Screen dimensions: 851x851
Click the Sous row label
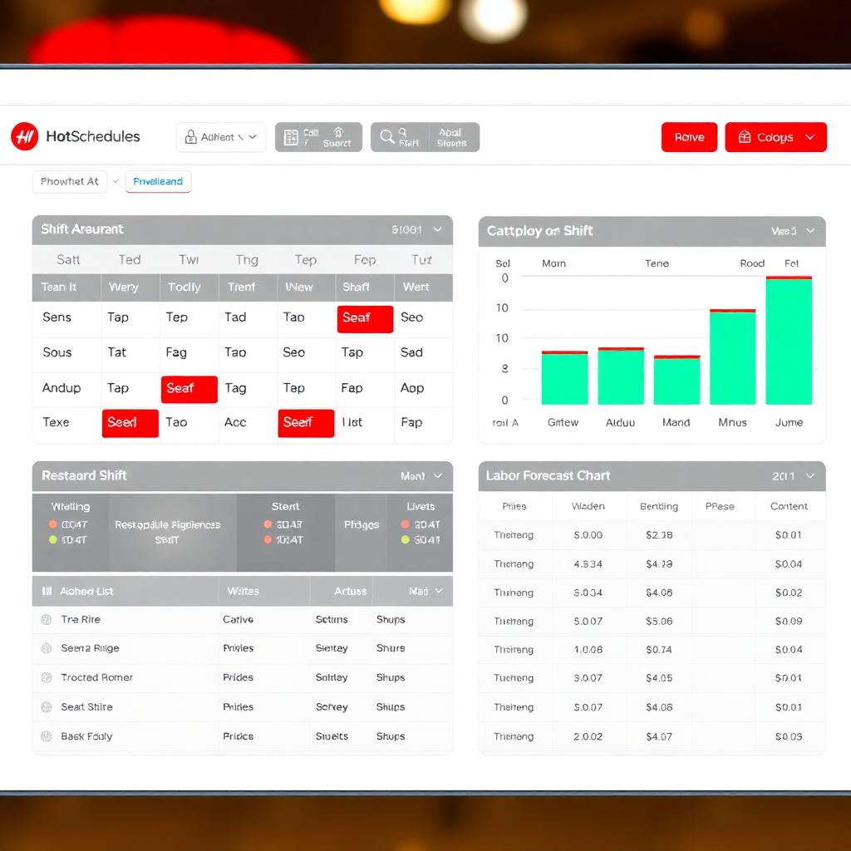[x=57, y=352]
